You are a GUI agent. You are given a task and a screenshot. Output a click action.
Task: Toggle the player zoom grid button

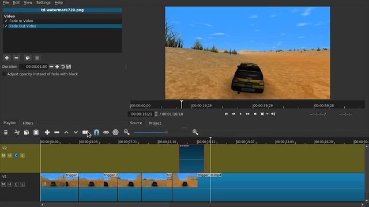(262, 114)
